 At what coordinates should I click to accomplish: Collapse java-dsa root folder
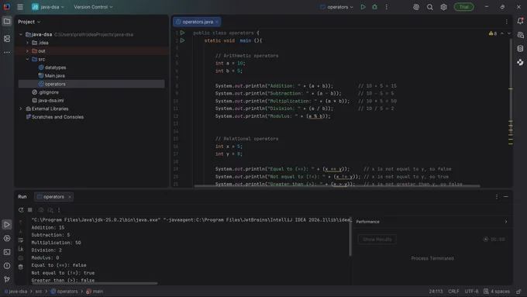click(21, 34)
